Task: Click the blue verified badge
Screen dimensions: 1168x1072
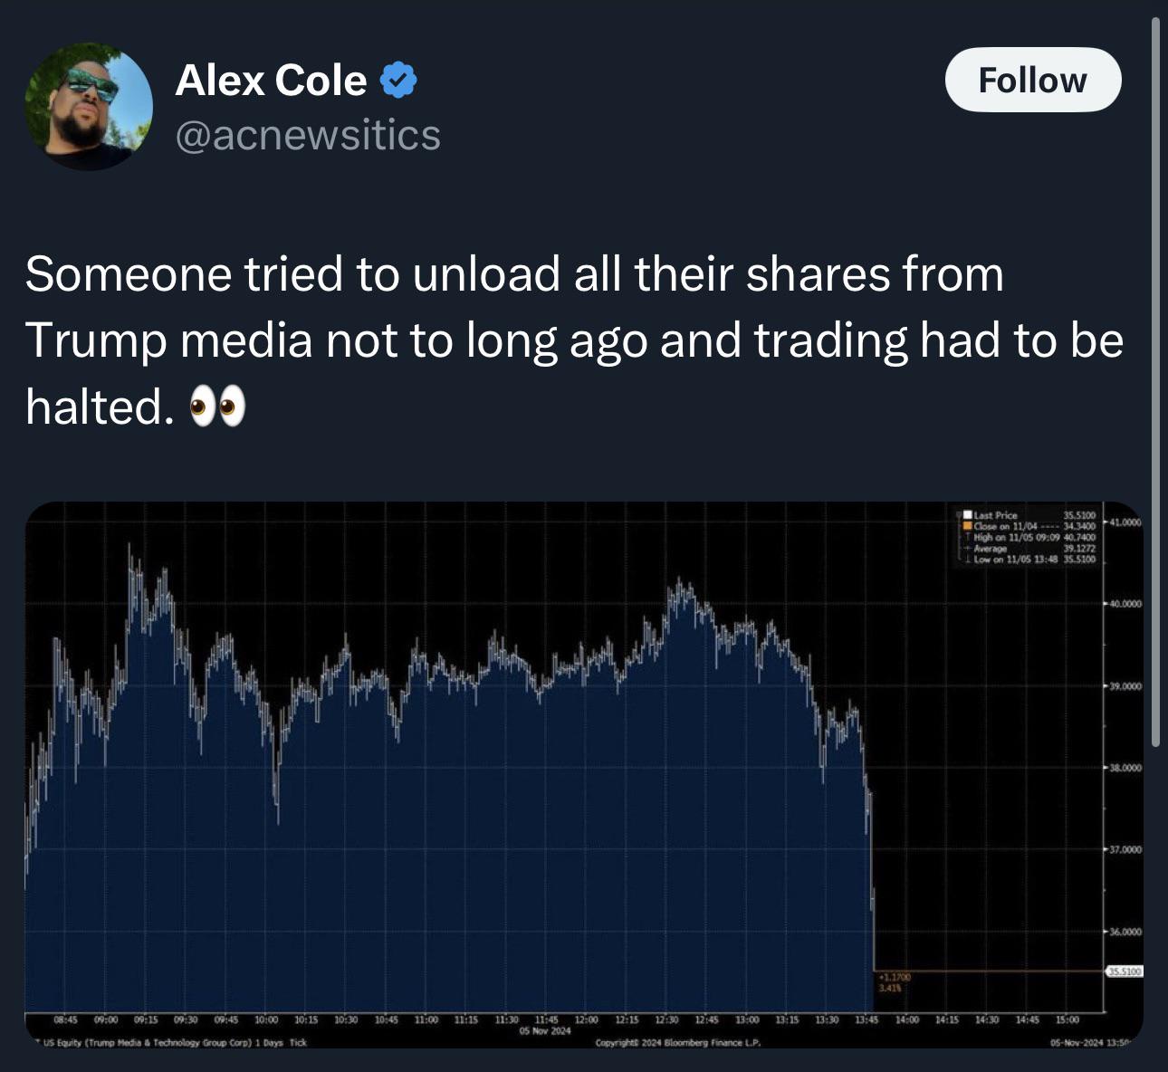Action: tap(397, 81)
